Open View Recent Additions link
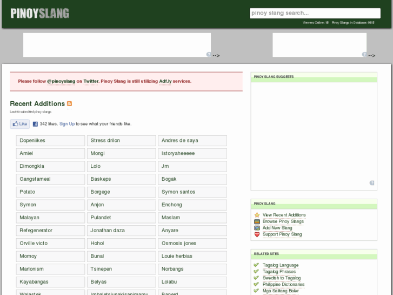 pos(284,215)
